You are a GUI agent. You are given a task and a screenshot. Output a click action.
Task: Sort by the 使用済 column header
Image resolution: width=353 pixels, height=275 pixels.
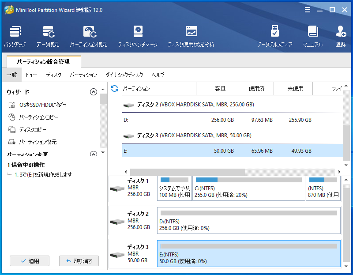tap(255, 89)
